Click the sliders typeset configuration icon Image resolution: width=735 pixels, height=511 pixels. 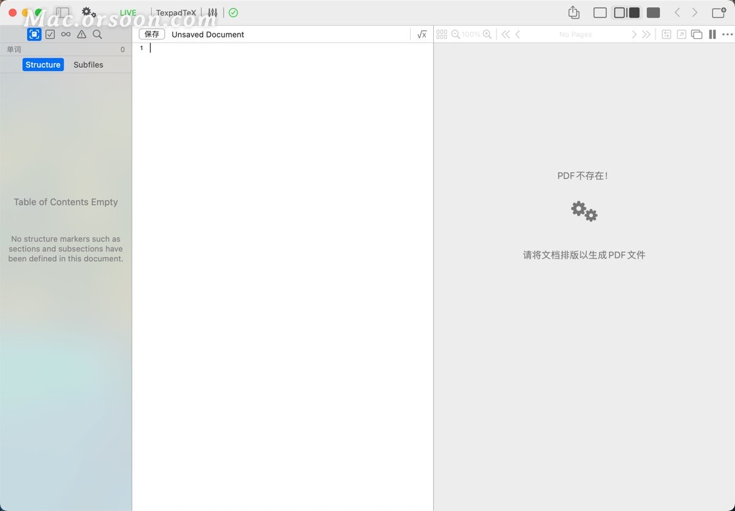coord(212,12)
